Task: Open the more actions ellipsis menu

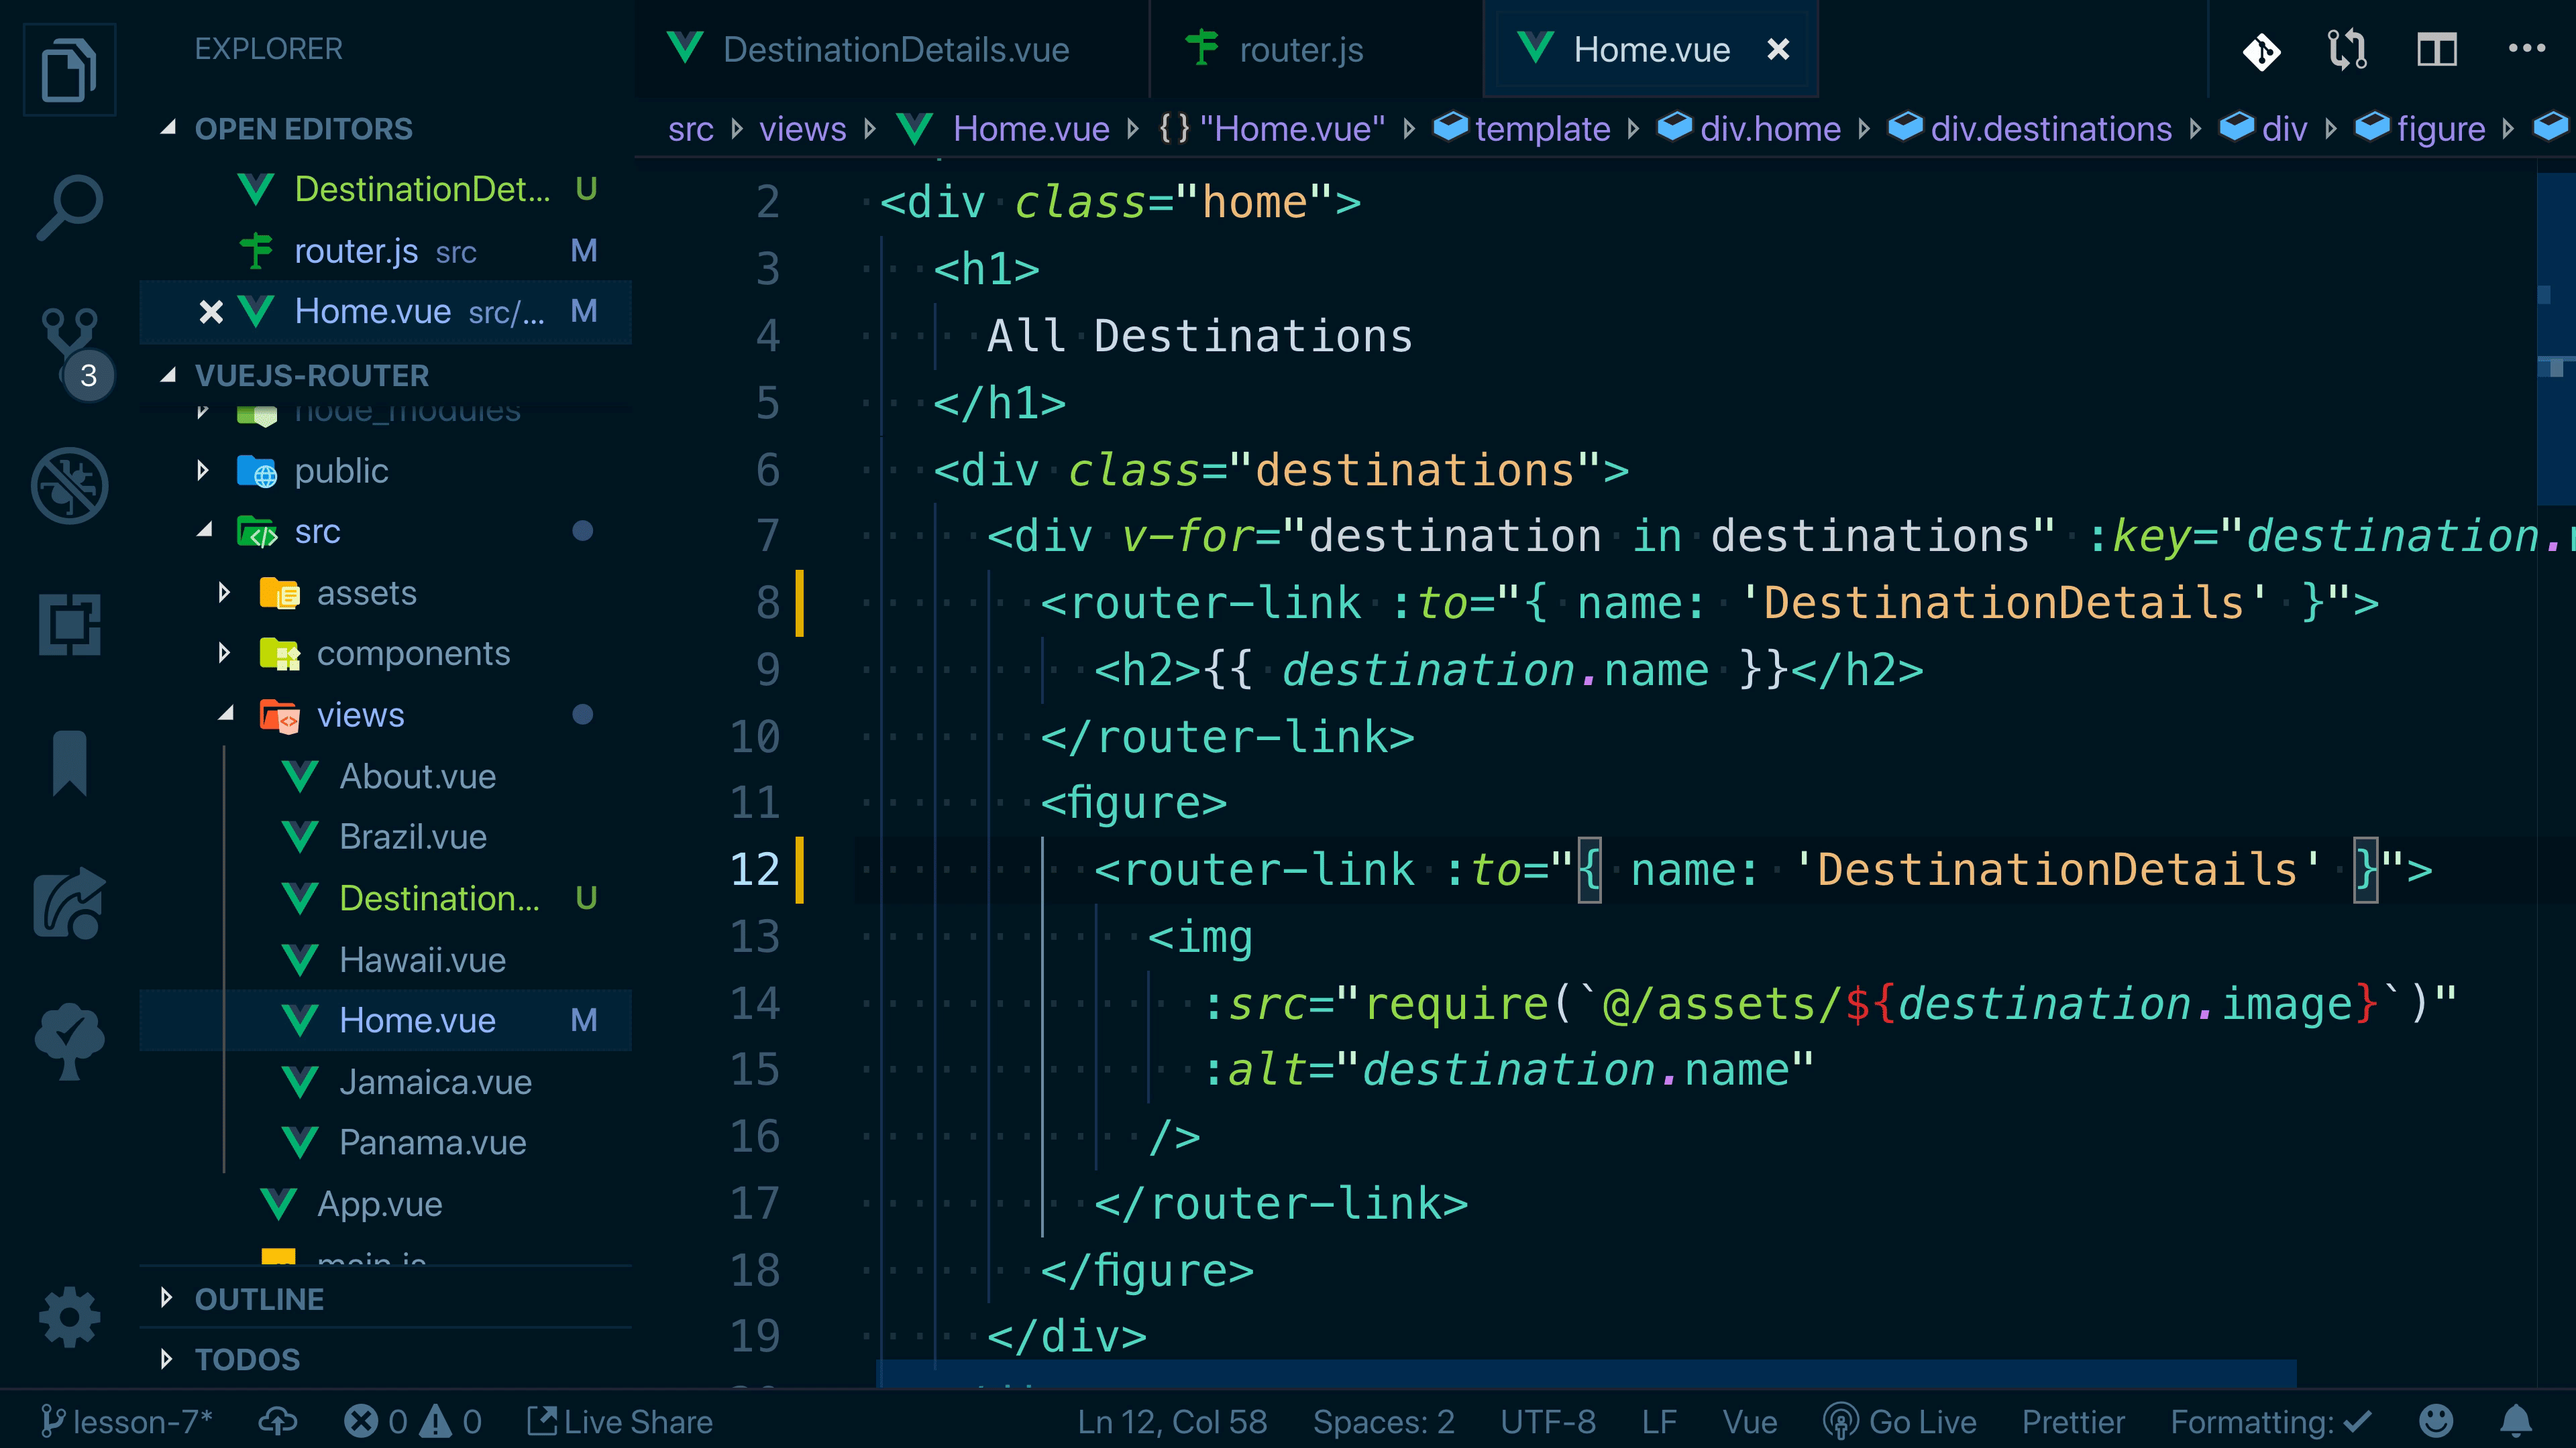Action: [2526, 49]
